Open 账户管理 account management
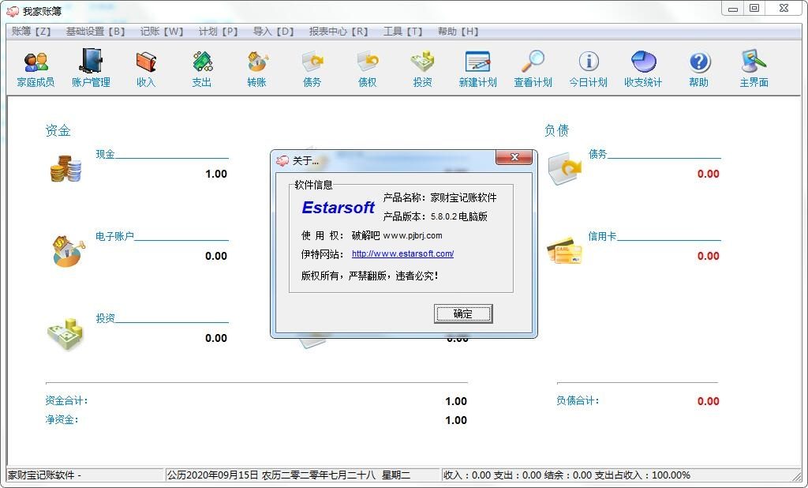Image resolution: width=808 pixels, height=488 pixels. (91, 69)
